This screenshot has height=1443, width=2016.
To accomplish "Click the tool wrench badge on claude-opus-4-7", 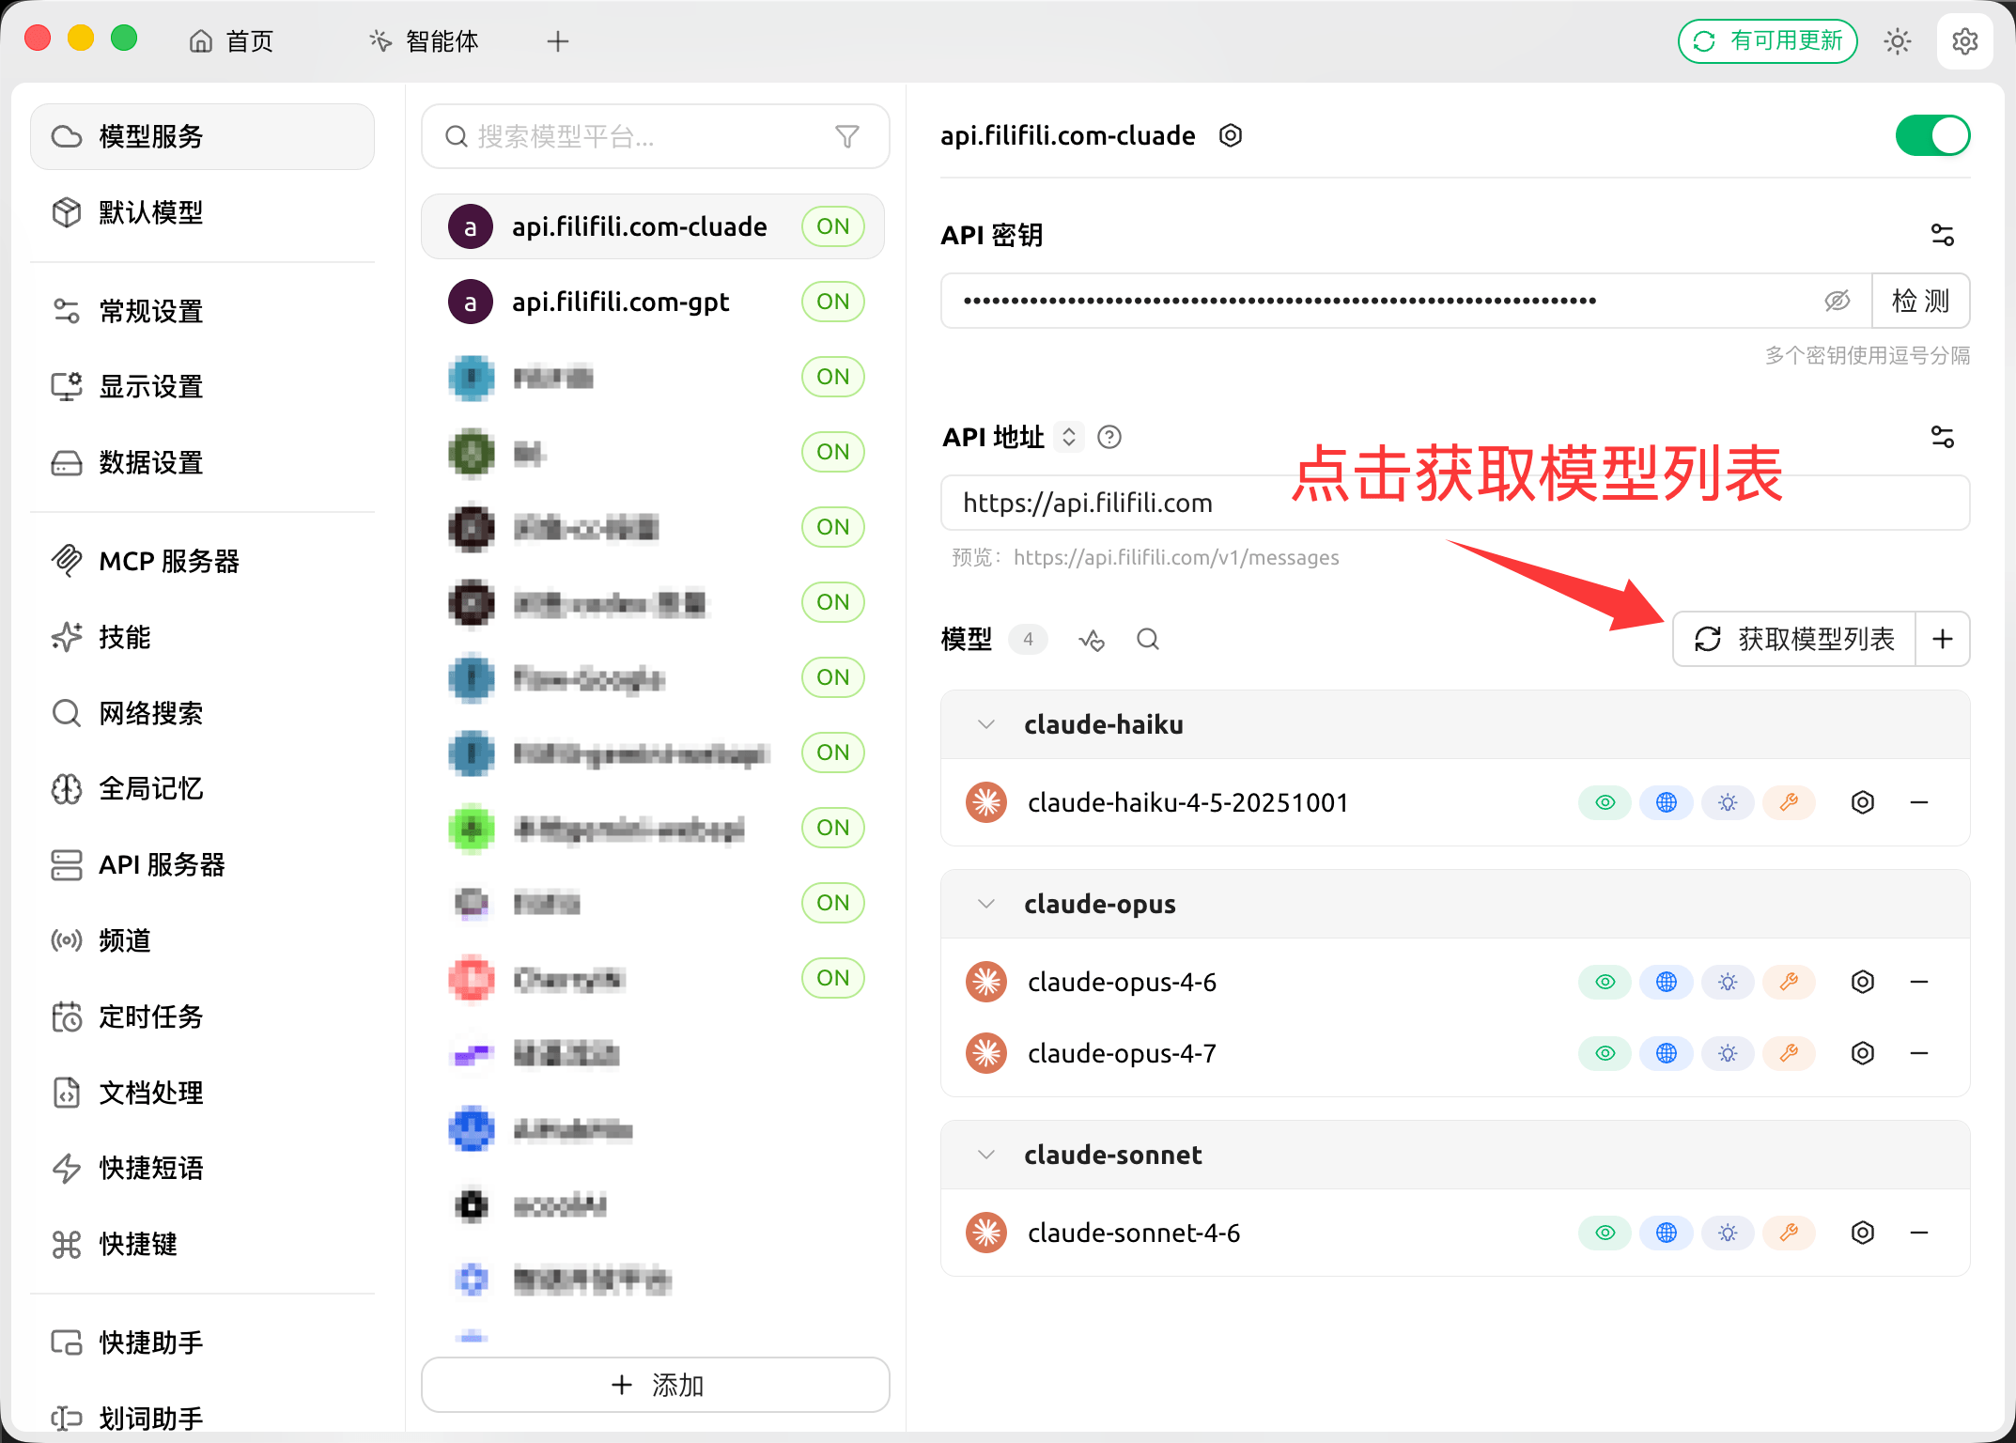I will 1789,1053.
